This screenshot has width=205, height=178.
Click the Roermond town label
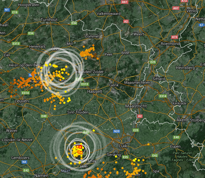click(x=170, y=44)
